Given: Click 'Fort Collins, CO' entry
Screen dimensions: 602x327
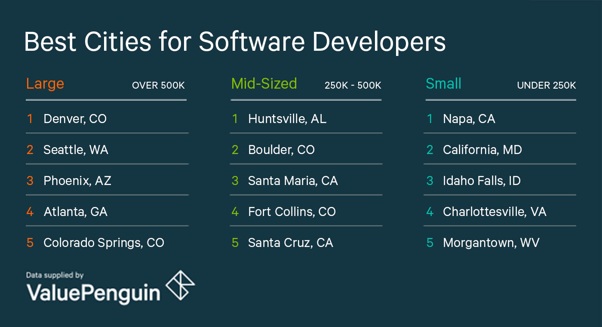Looking at the screenshot, I should click(292, 212).
